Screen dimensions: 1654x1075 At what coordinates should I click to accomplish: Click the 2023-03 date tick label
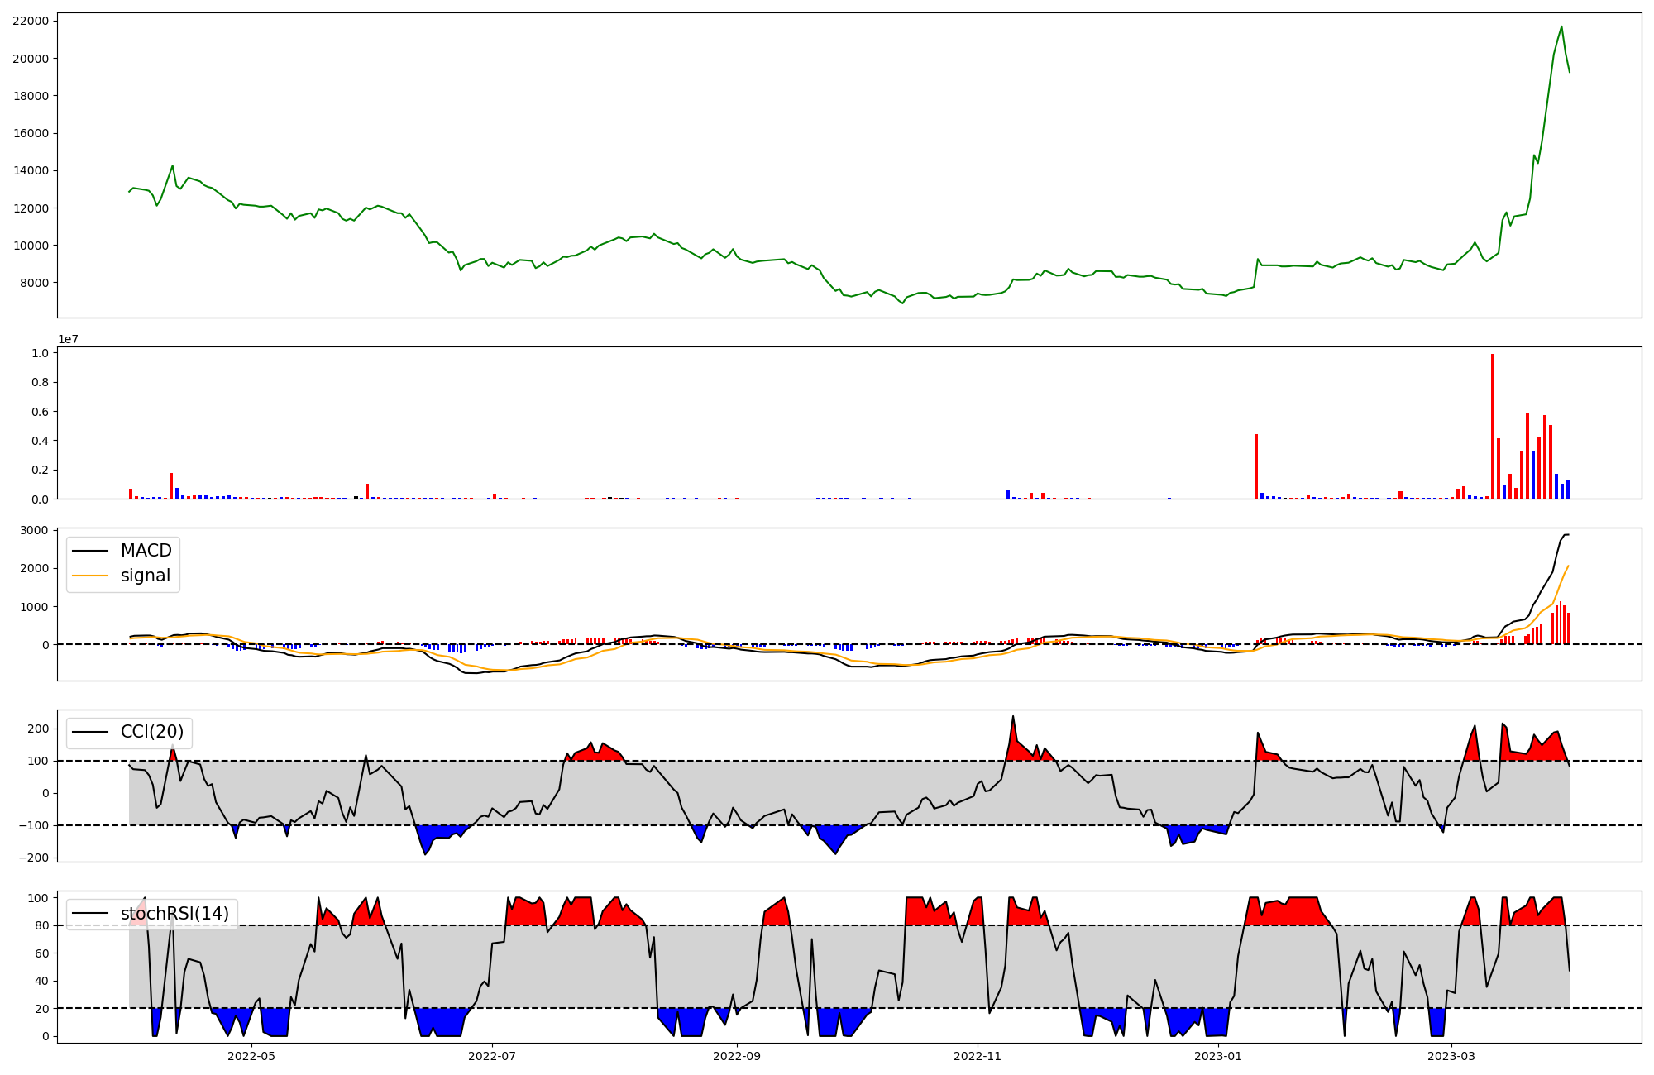[1452, 1056]
